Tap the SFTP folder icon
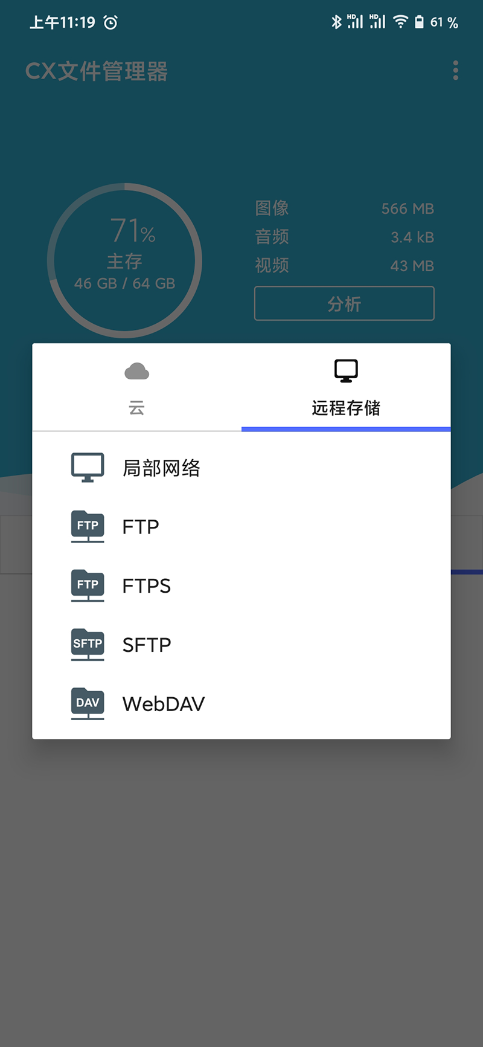Viewport: 483px width, 1047px height. tap(88, 644)
